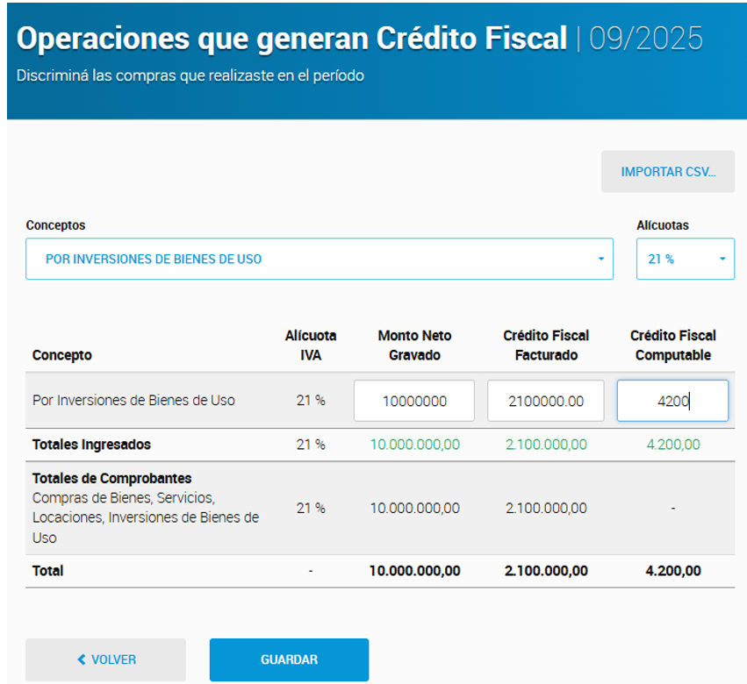This screenshot has height=684, width=747.
Task: Click the Crédito Fiscal Computable column header
Action: (x=672, y=346)
